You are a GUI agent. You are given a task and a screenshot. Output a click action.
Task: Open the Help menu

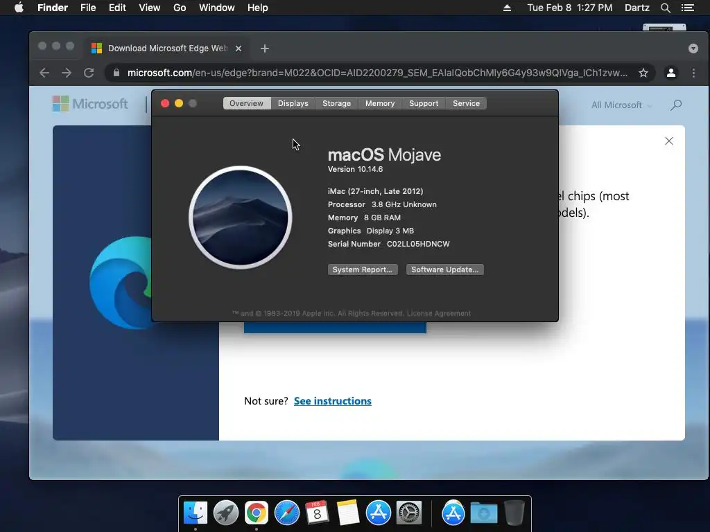point(258,8)
